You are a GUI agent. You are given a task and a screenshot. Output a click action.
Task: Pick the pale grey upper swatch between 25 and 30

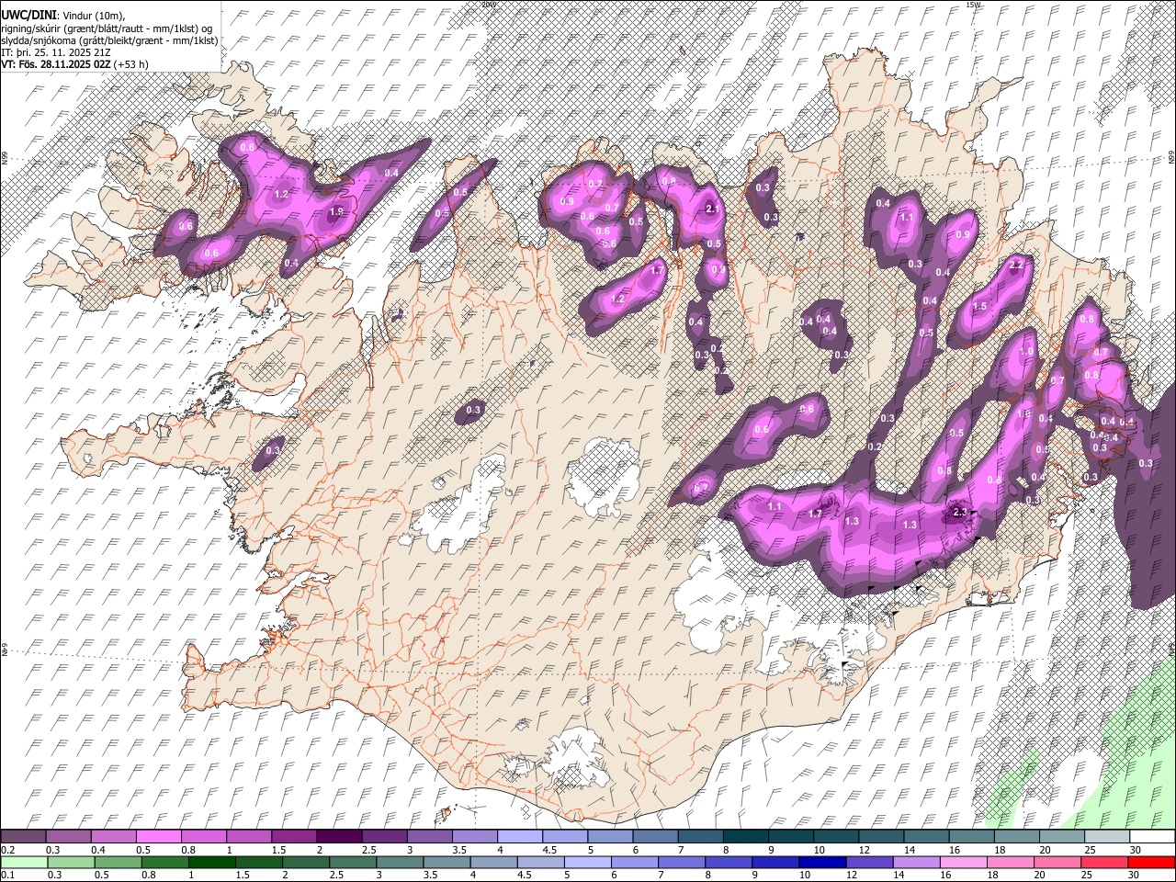(1107, 836)
